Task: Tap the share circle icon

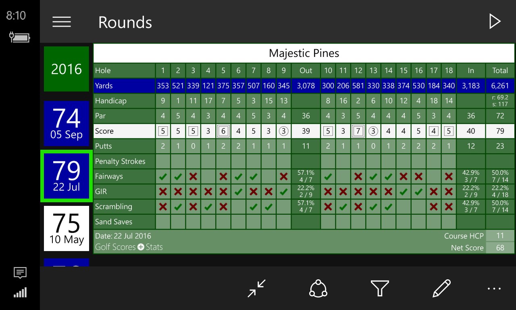Action: [x=318, y=288]
